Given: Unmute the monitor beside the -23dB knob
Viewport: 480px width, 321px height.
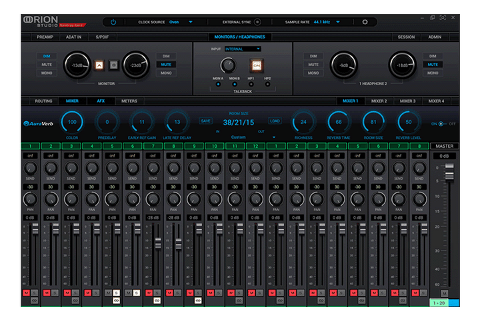Looking at the screenshot, I should click(x=166, y=65).
